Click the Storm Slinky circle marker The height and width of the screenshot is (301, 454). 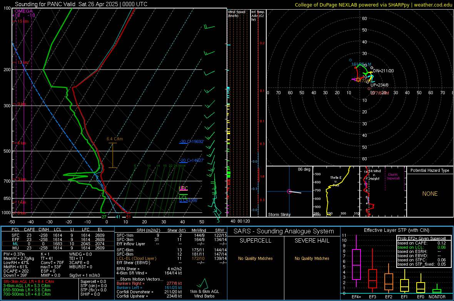[x=289, y=191]
